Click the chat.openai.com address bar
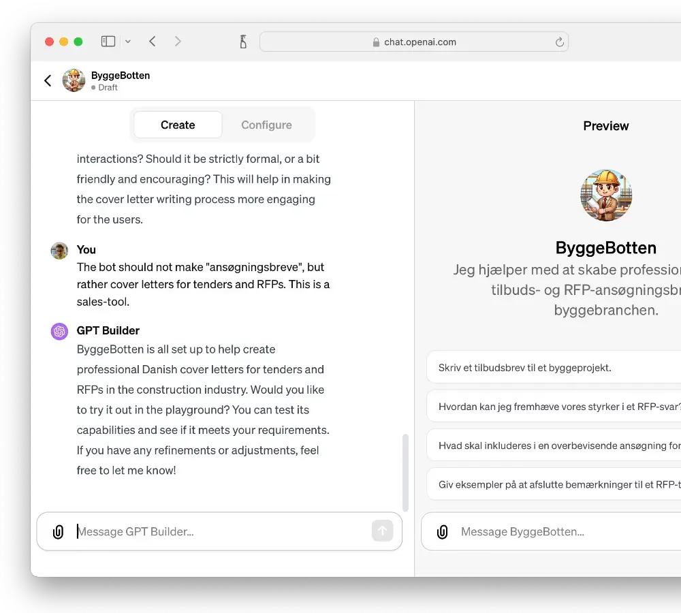Viewport: 681px width, 613px height. 414,42
